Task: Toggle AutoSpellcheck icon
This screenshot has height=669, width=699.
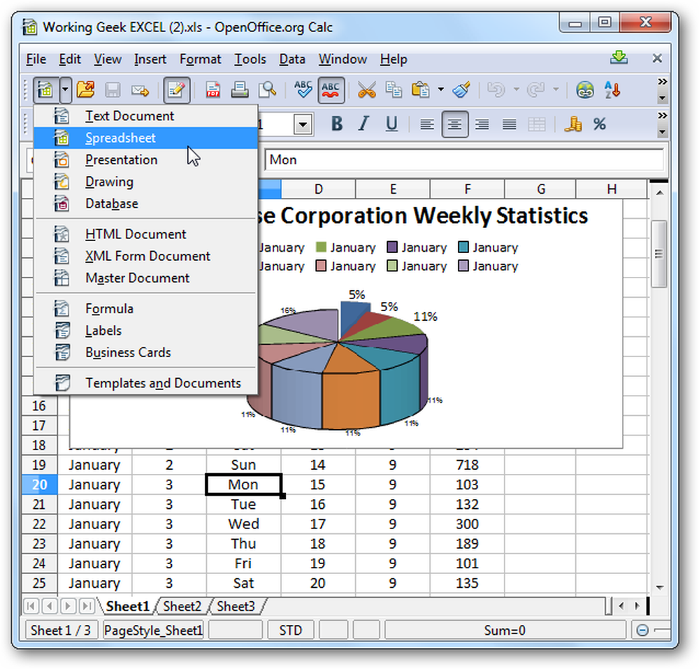Action: (331, 90)
